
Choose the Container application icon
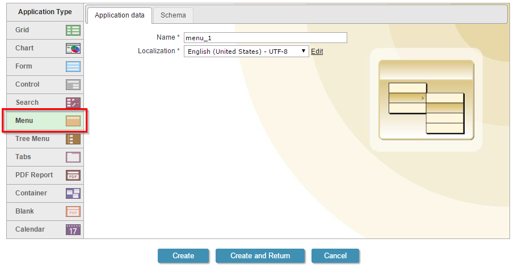73,193
